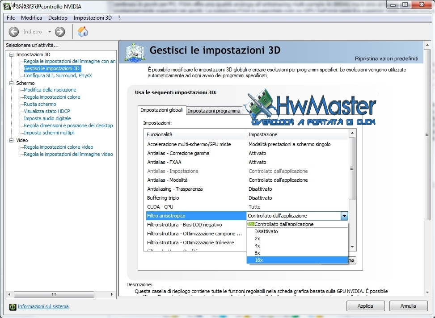435x318 pixels.
Task: Select Antialiasing - Trasparenza row
Action: [247, 189]
